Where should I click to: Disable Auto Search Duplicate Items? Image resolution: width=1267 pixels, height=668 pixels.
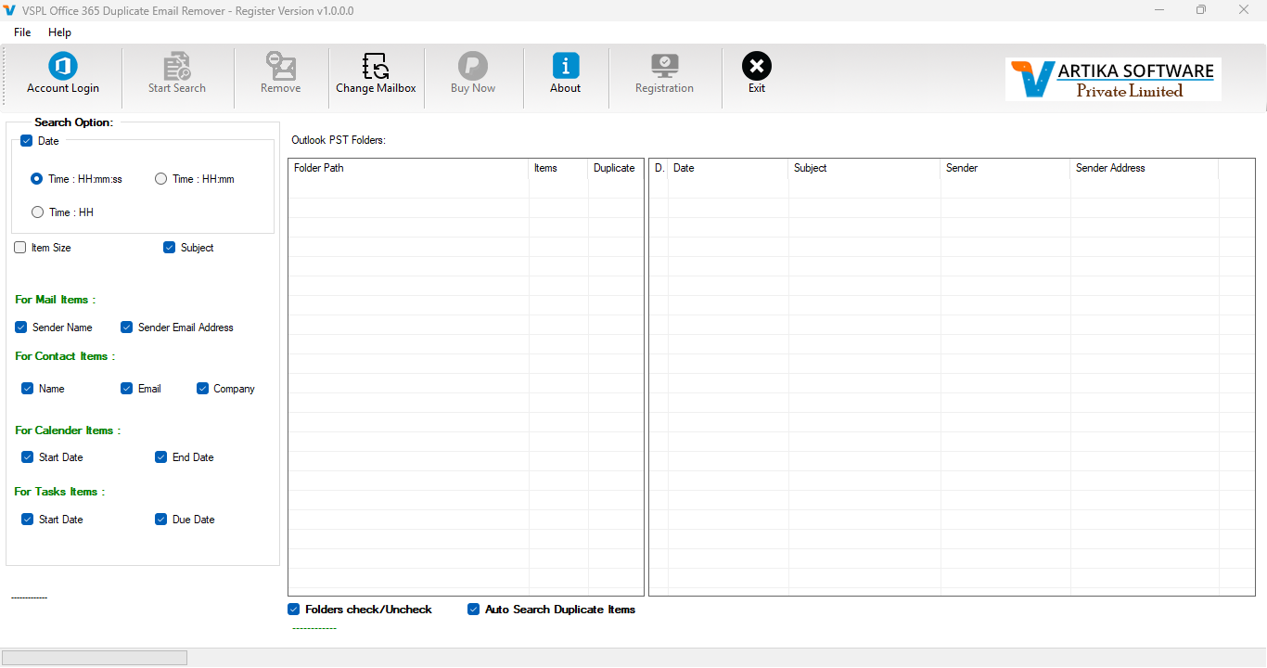[x=473, y=610]
